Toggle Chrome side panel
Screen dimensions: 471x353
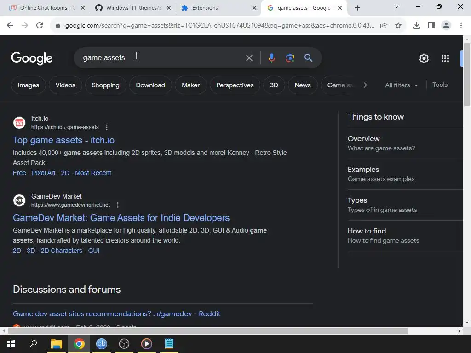(x=431, y=26)
